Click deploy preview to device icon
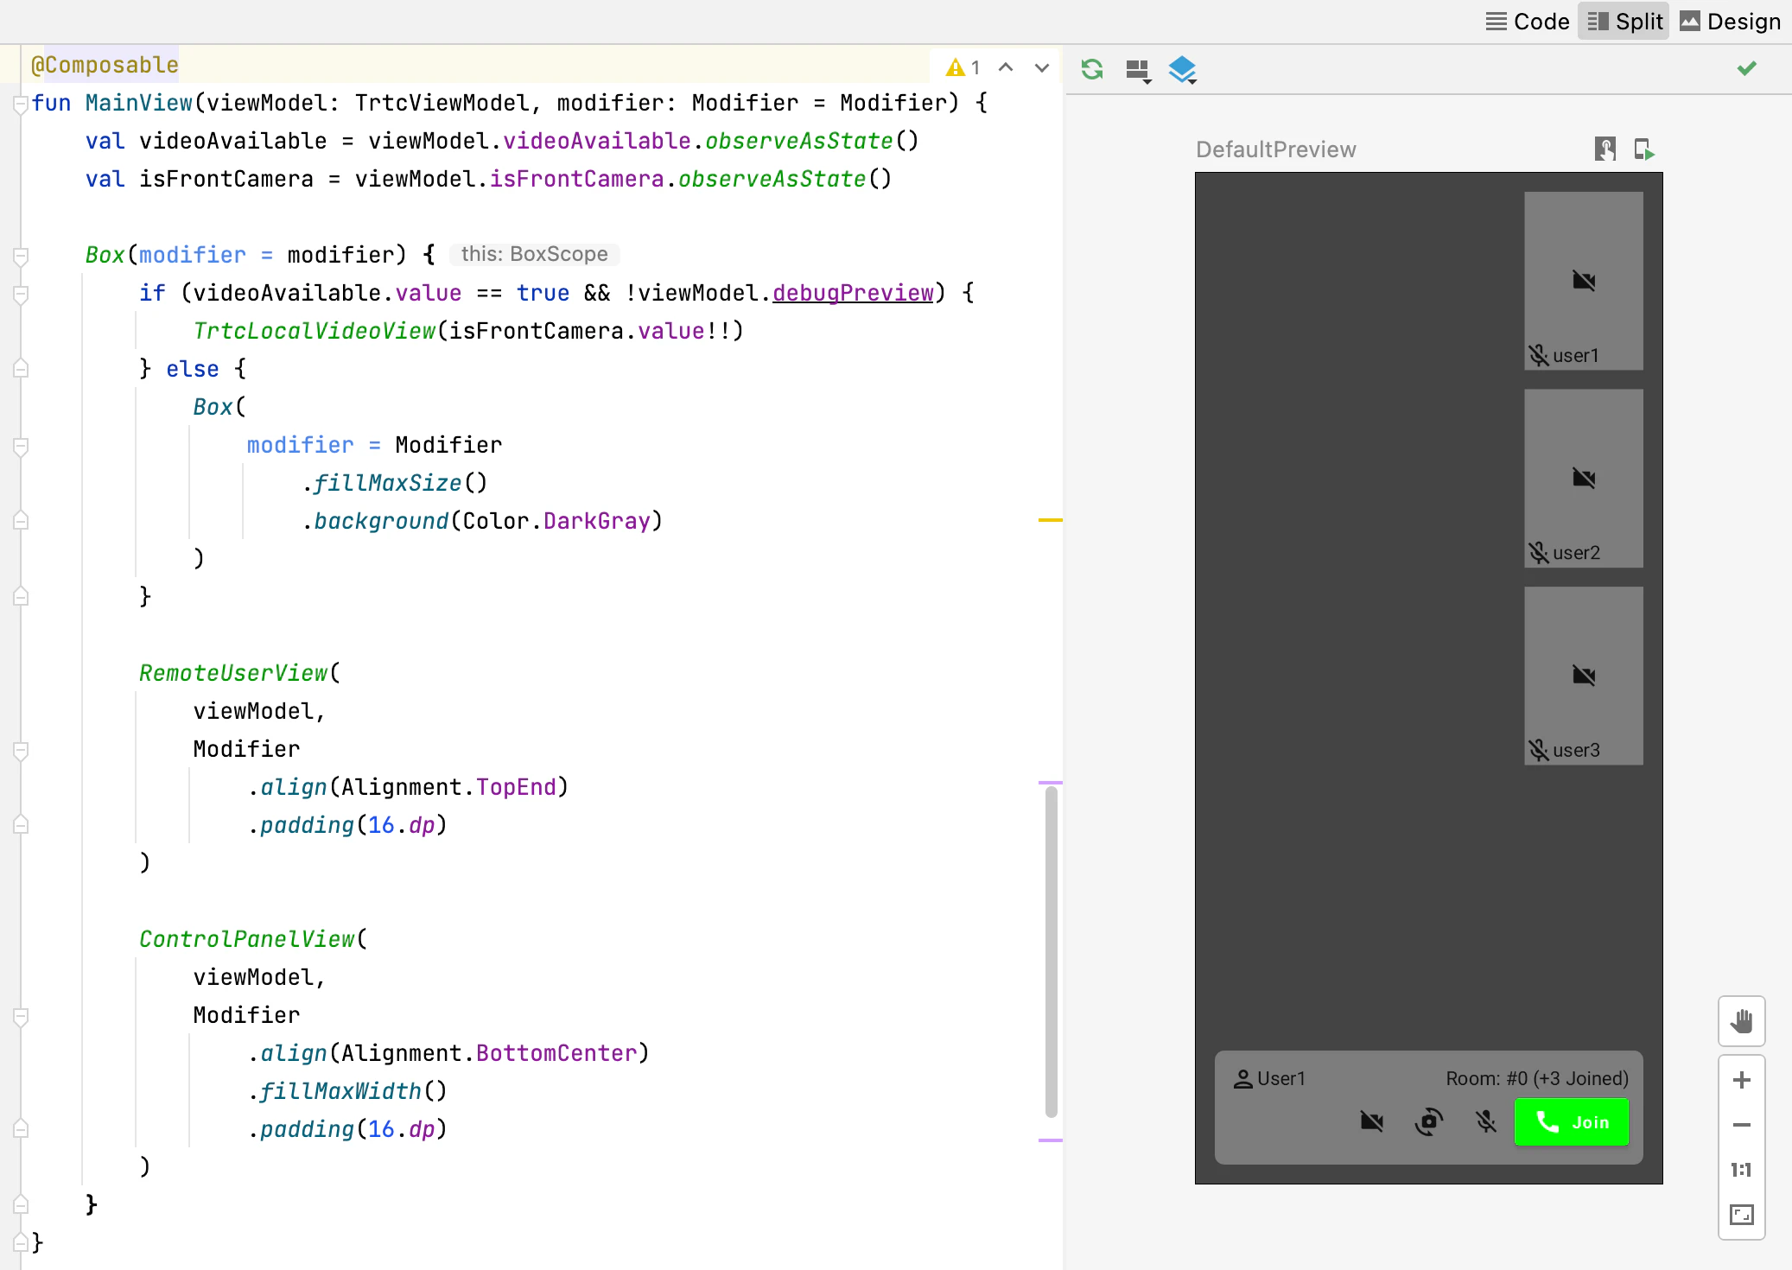 (1643, 149)
